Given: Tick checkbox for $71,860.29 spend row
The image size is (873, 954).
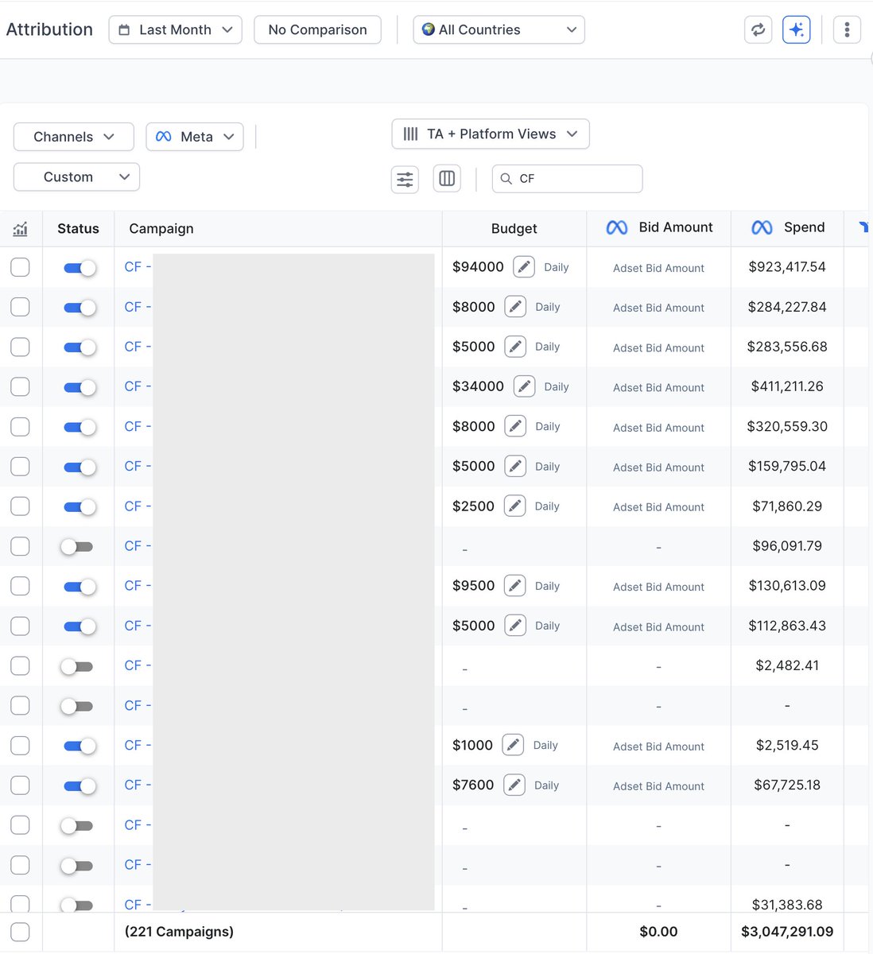Looking at the screenshot, I should (20, 506).
